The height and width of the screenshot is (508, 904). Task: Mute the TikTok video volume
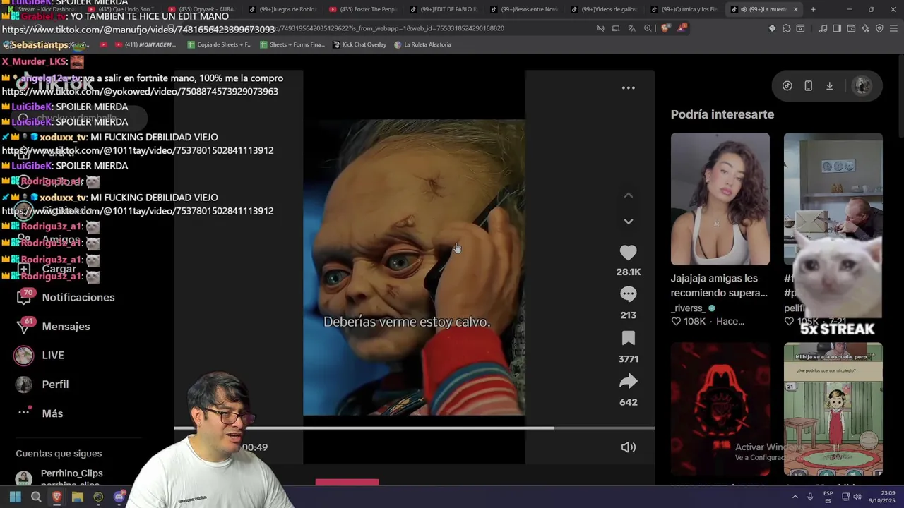[x=628, y=447]
